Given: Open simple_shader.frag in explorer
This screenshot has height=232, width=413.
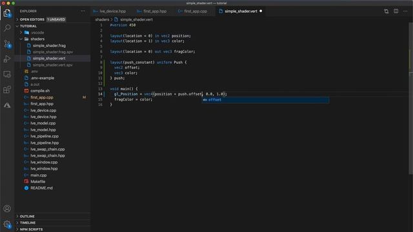Looking at the screenshot, I should 49,46.
